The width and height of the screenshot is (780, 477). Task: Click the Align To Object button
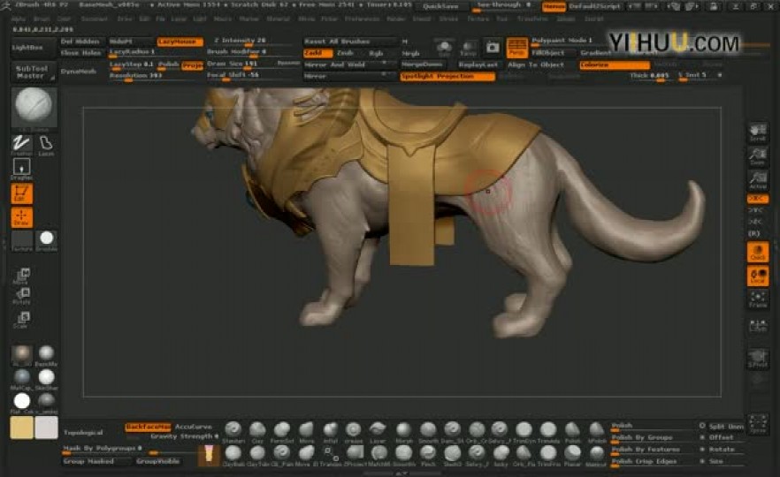tap(535, 65)
